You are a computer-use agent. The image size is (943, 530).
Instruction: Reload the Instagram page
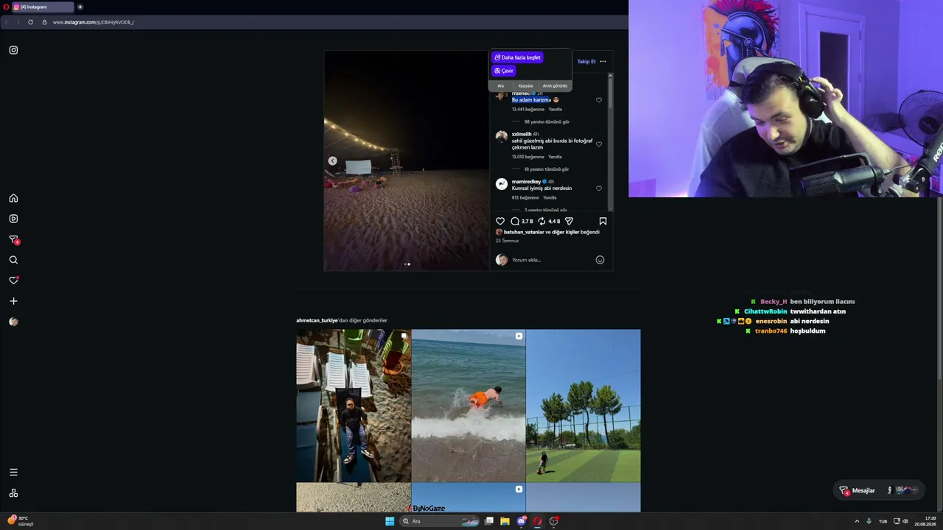pyautogui.click(x=30, y=22)
